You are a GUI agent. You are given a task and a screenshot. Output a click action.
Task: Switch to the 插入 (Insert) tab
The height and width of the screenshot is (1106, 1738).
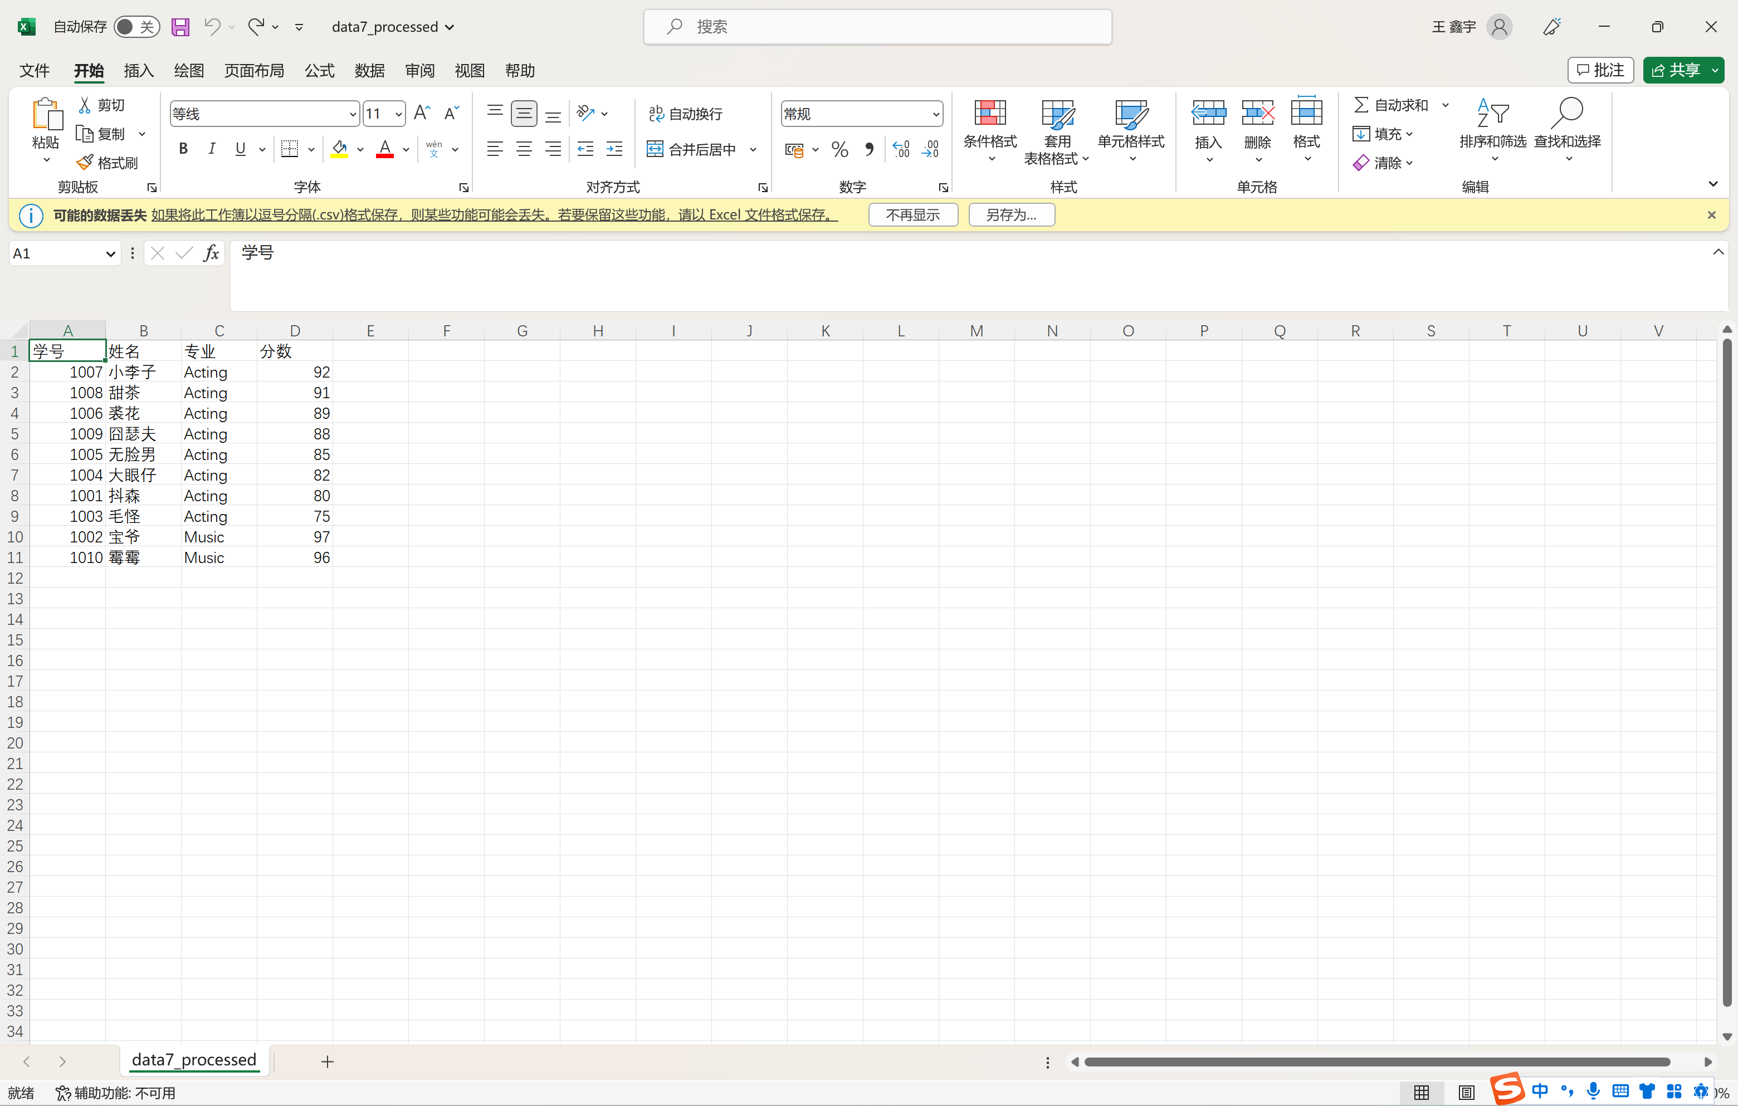(139, 70)
